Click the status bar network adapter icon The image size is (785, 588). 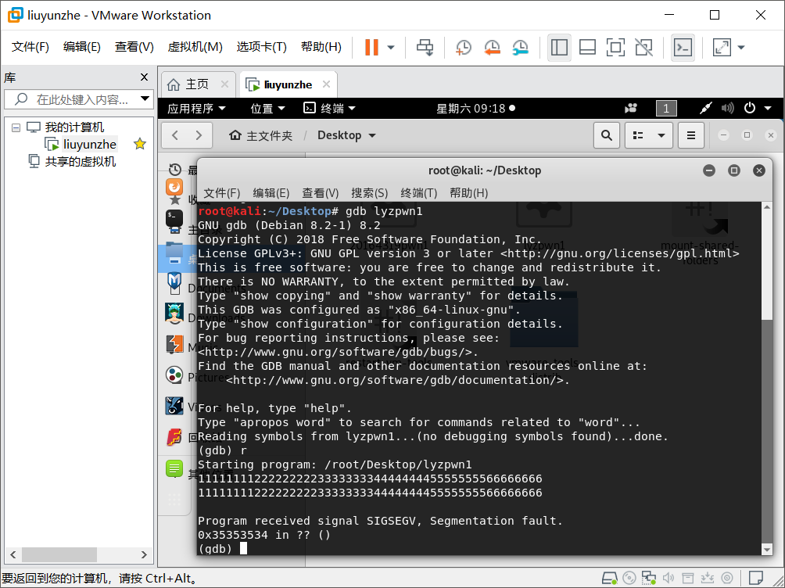(649, 578)
